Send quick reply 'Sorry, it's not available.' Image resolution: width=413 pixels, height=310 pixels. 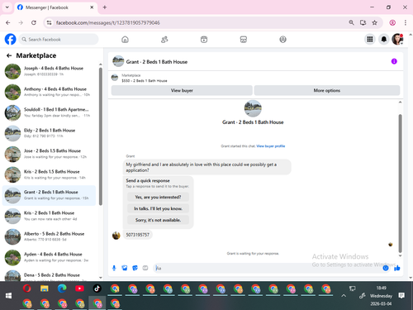tap(158, 220)
